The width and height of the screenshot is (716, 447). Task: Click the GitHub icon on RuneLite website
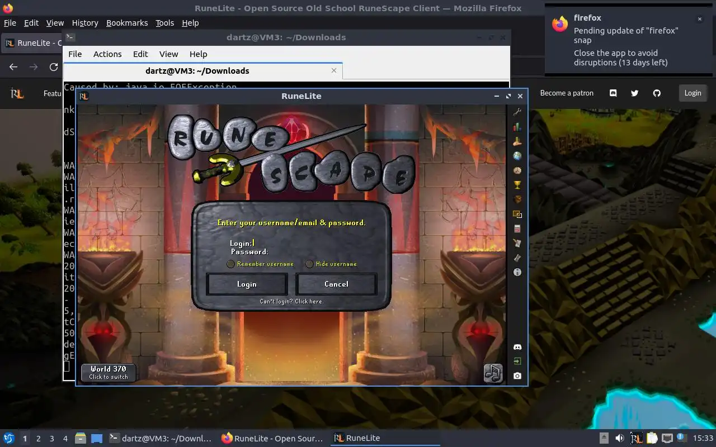tap(657, 93)
